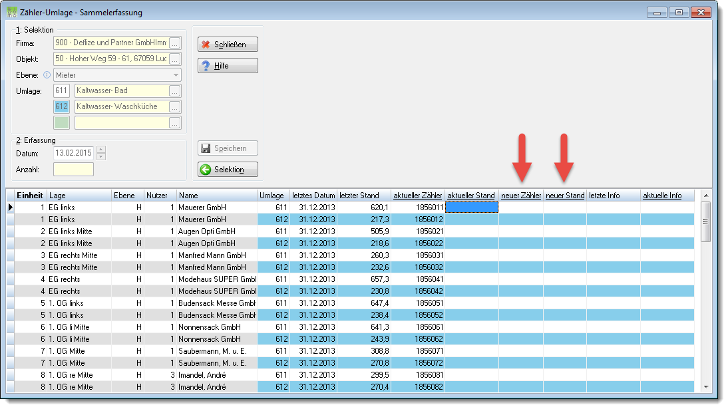The height and width of the screenshot is (409, 728).
Task: Click the Anzahl input field
Action: 73,170
